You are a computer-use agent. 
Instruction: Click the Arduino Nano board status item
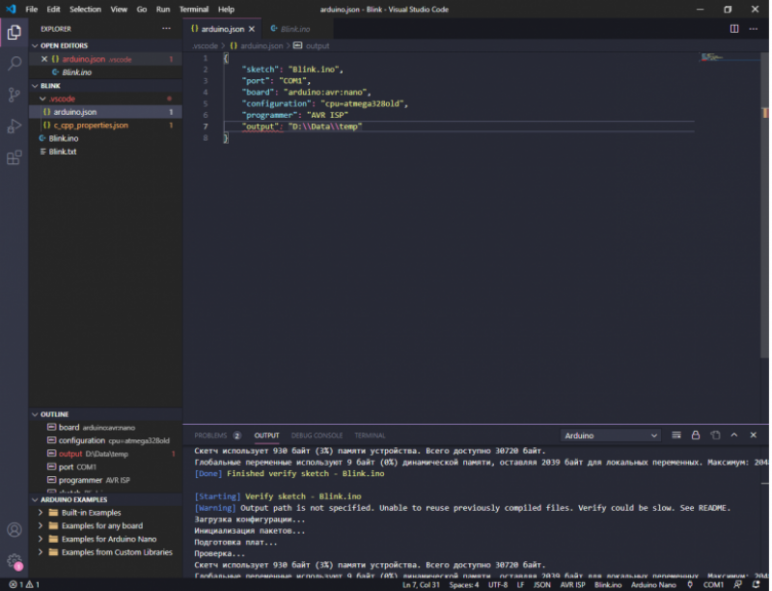(x=653, y=584)
